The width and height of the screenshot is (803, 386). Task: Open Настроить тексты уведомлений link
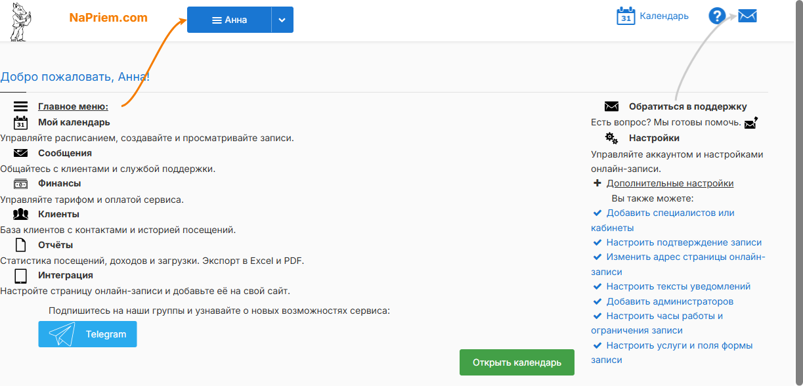coord(678,286)
